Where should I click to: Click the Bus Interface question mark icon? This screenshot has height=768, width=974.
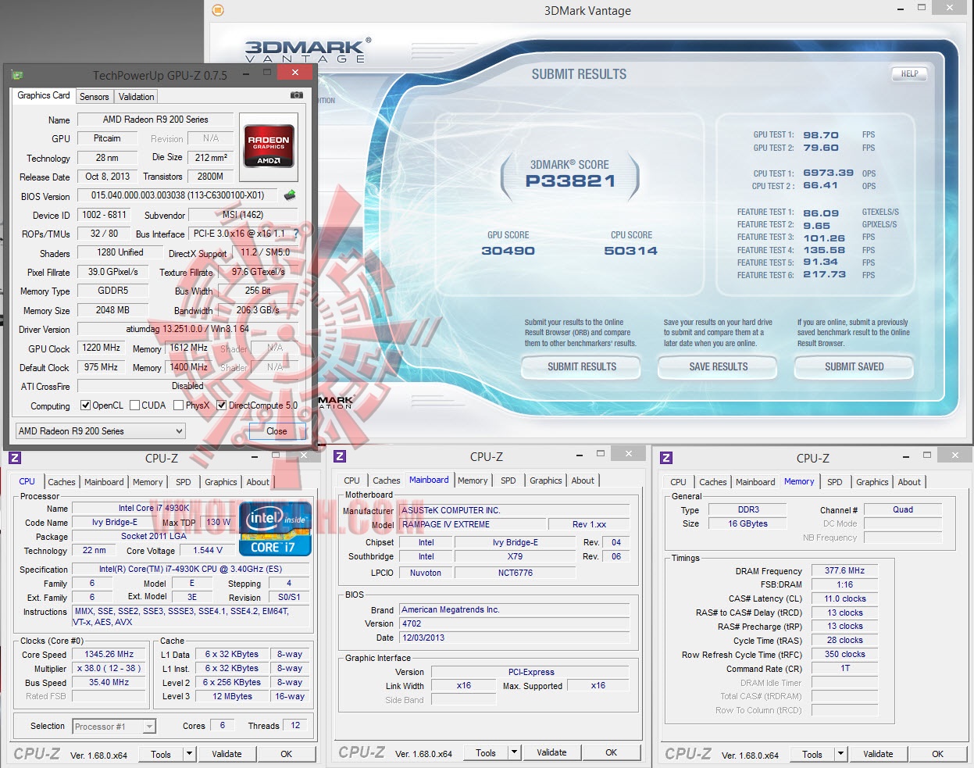pos(296,234)
